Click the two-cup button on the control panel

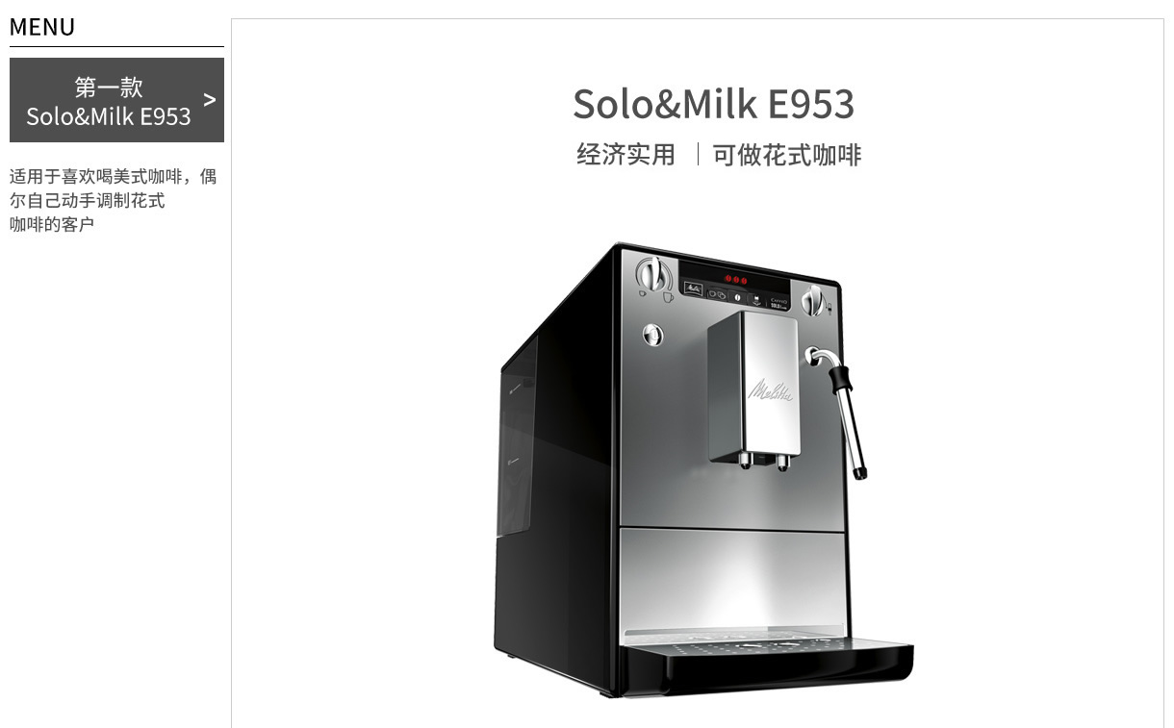tap(717, 294)
